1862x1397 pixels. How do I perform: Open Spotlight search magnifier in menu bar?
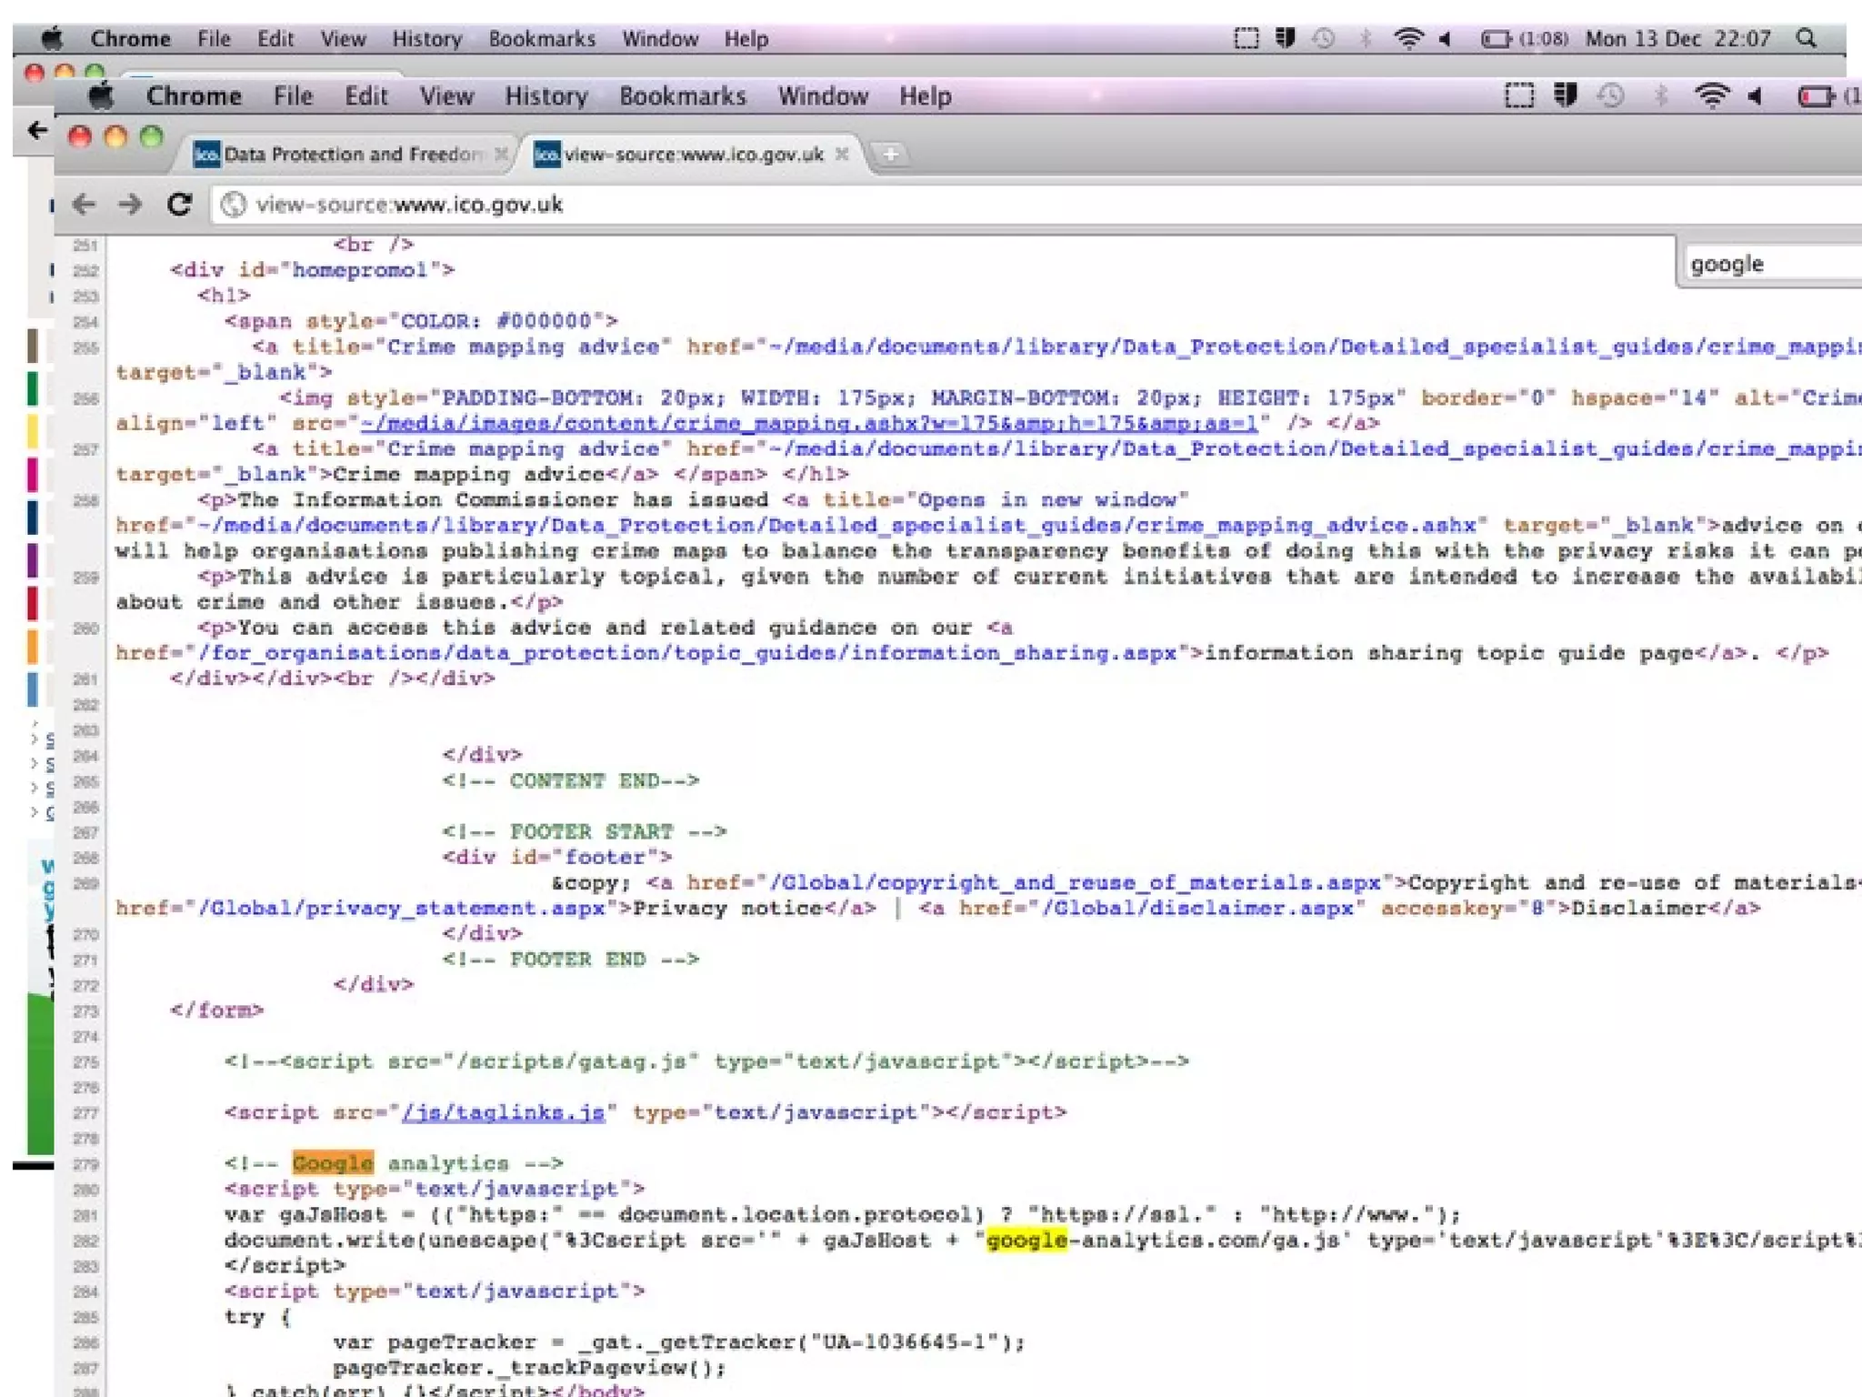tap(1807, 38)
